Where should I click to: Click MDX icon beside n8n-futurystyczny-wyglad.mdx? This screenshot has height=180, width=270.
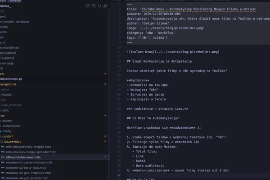click(x=3, y=147)
